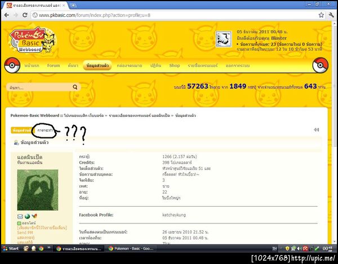
Task: Open the กล่องจดหมาย mailbox menu item
Action: click(130, 65)
